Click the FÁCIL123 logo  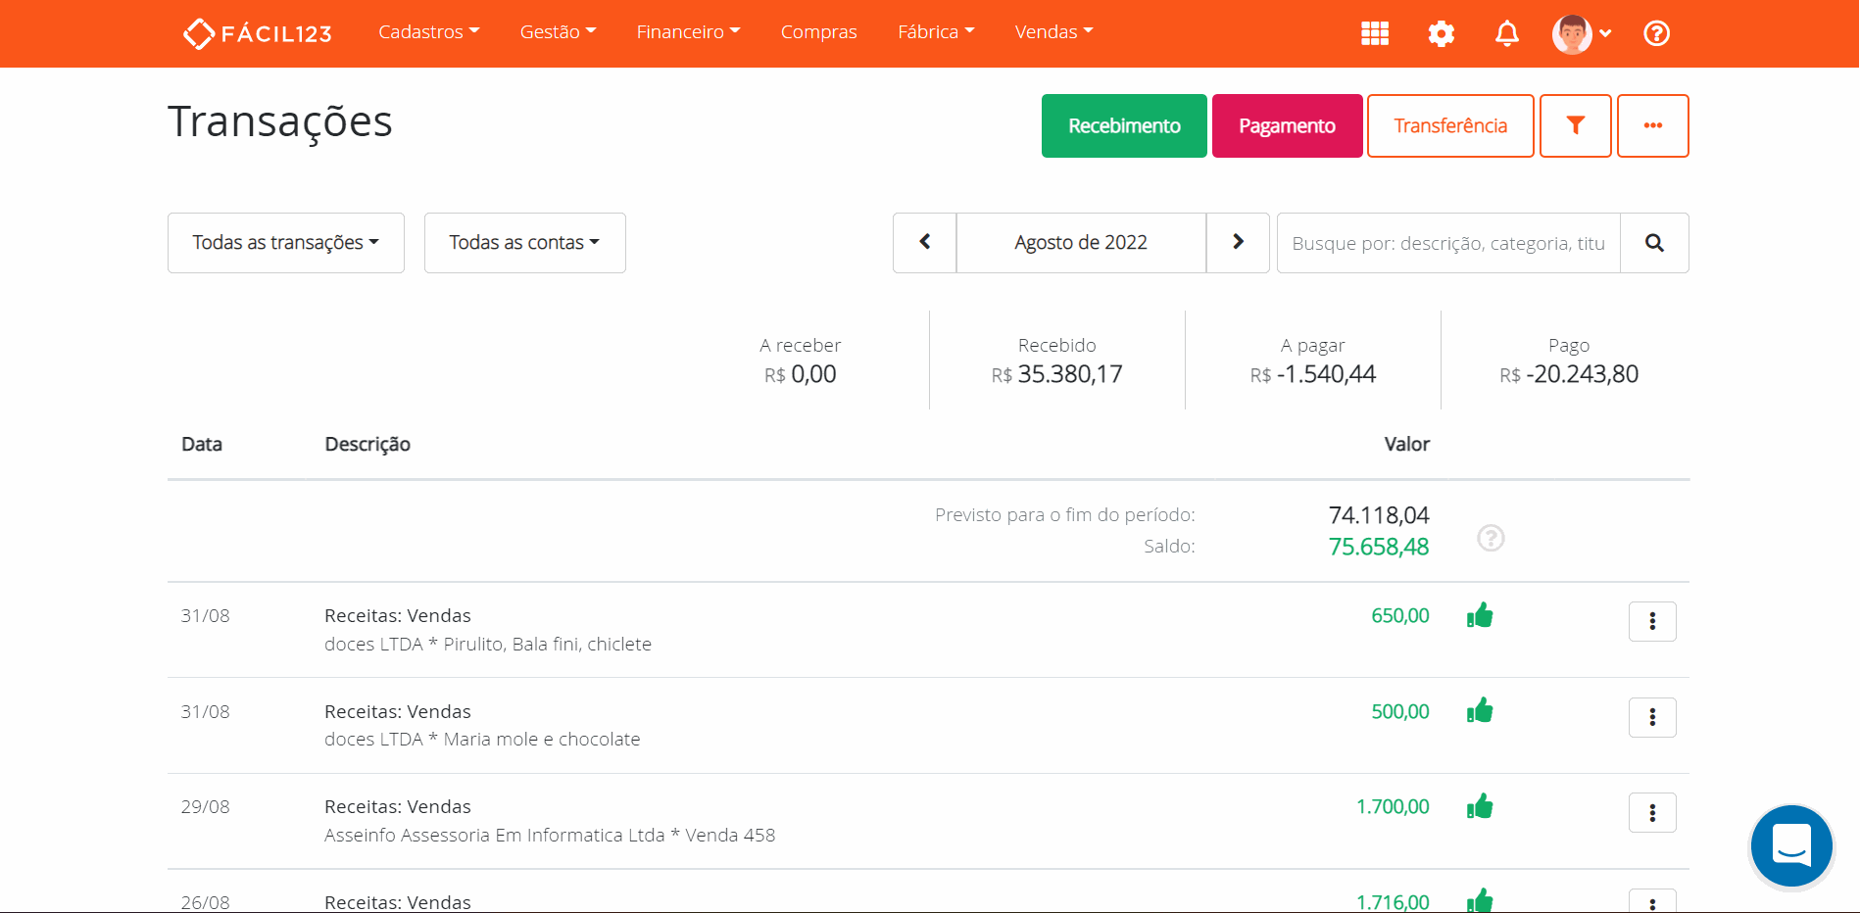pos(258,33)
